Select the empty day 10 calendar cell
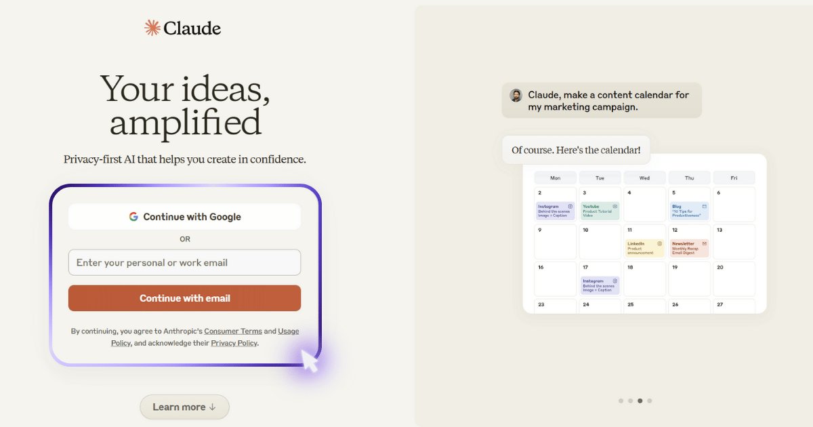 [600, 241]
